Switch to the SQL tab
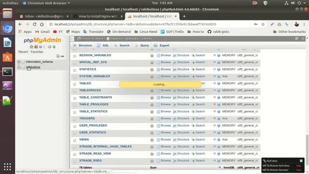The image size is (309, 174). point(103,45)
